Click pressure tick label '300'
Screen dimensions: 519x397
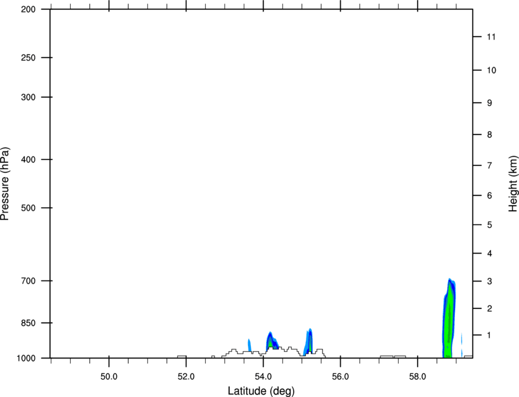(28, 97)
